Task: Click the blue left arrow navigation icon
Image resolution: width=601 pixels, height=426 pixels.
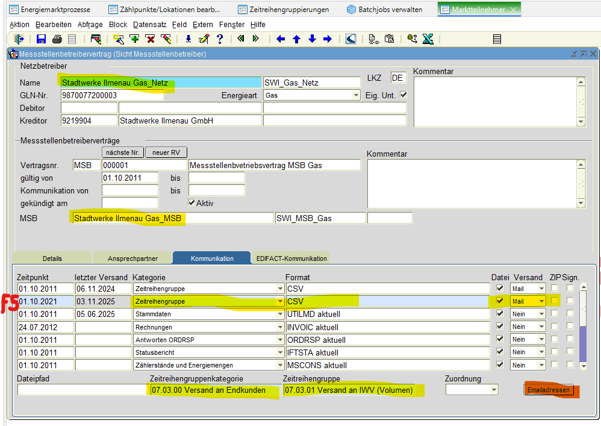Action: click(281, 39)
